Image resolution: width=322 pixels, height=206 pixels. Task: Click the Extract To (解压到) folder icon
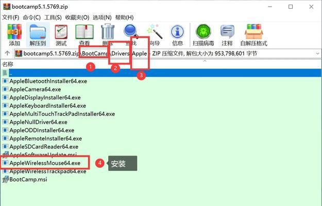point(38,32)
